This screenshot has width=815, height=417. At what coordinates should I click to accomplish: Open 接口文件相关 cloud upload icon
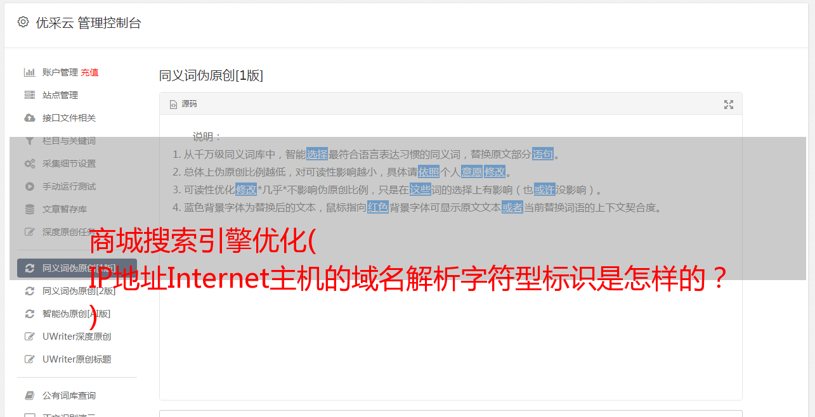(x=29, y=118)
